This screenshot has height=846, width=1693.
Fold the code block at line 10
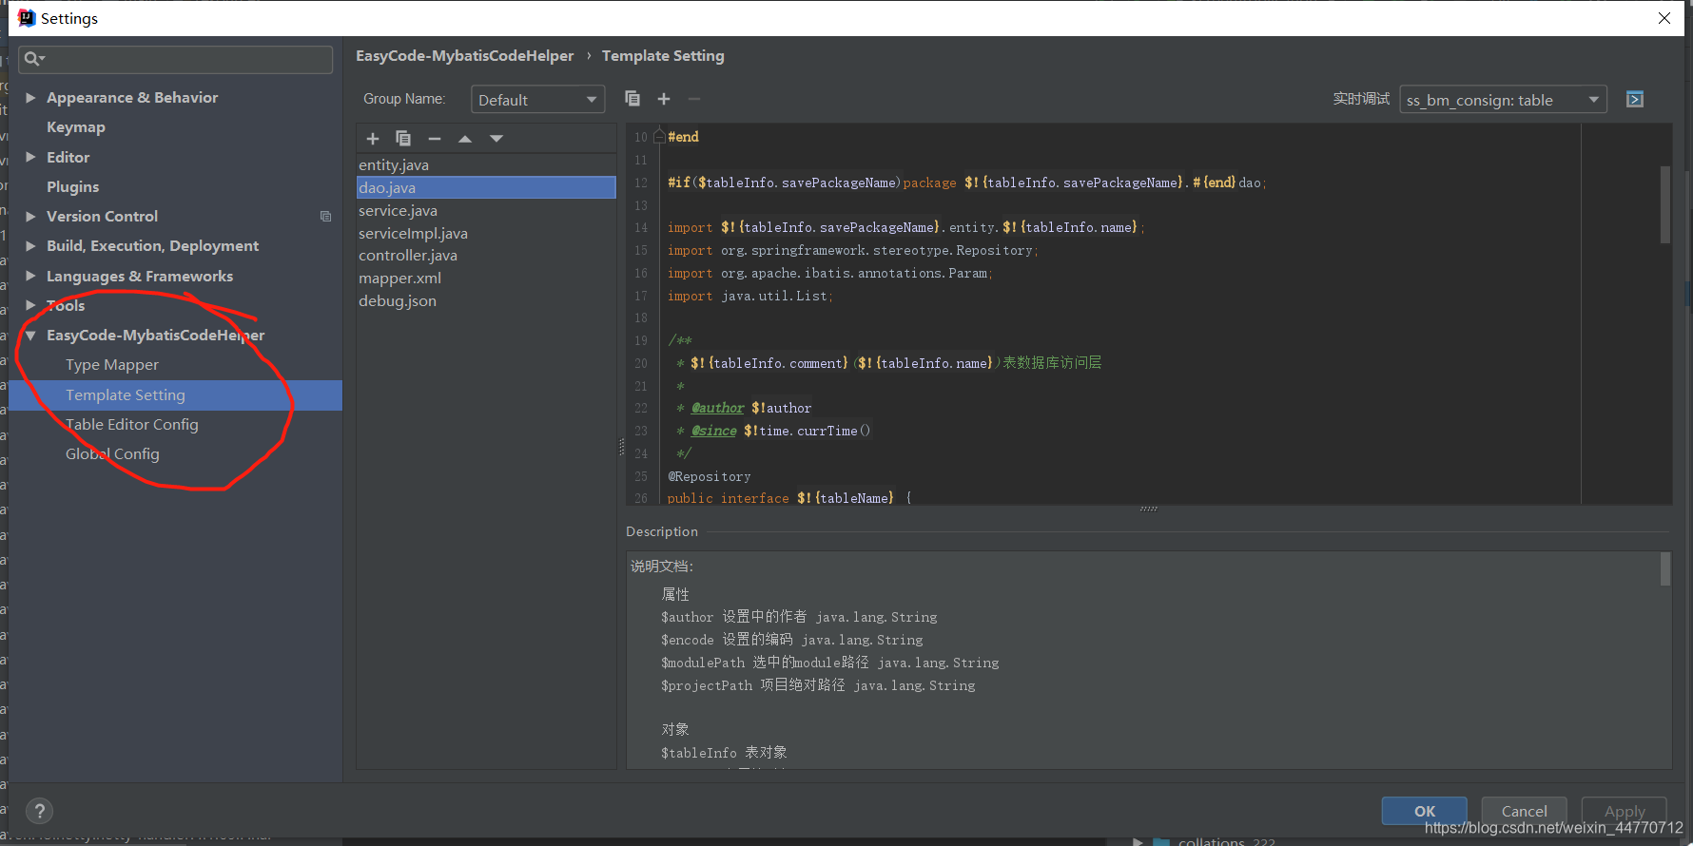coord(659,137)
